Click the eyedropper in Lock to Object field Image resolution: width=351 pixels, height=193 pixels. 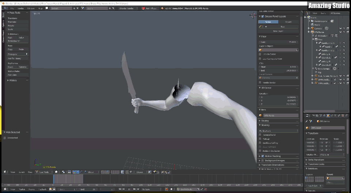point(297,50)
